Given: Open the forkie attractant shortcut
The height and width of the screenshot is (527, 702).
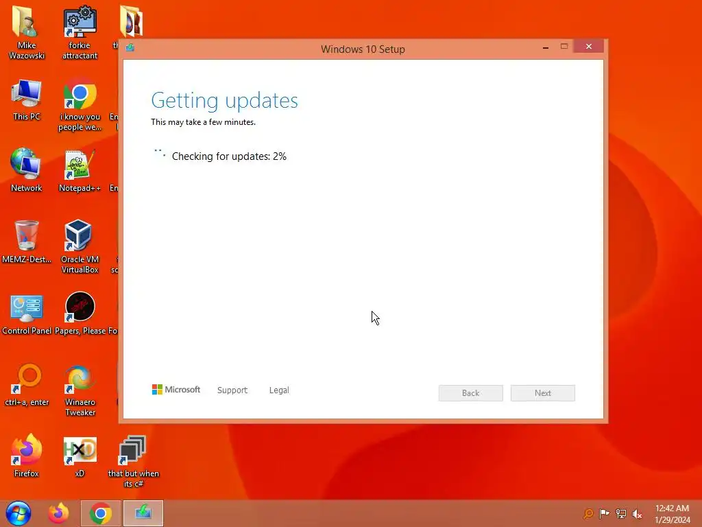Looking at the screenshot, I should [x=80, y=32].
